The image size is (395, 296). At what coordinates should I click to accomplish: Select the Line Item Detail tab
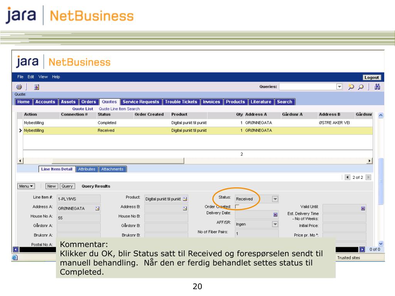point(57,169)
